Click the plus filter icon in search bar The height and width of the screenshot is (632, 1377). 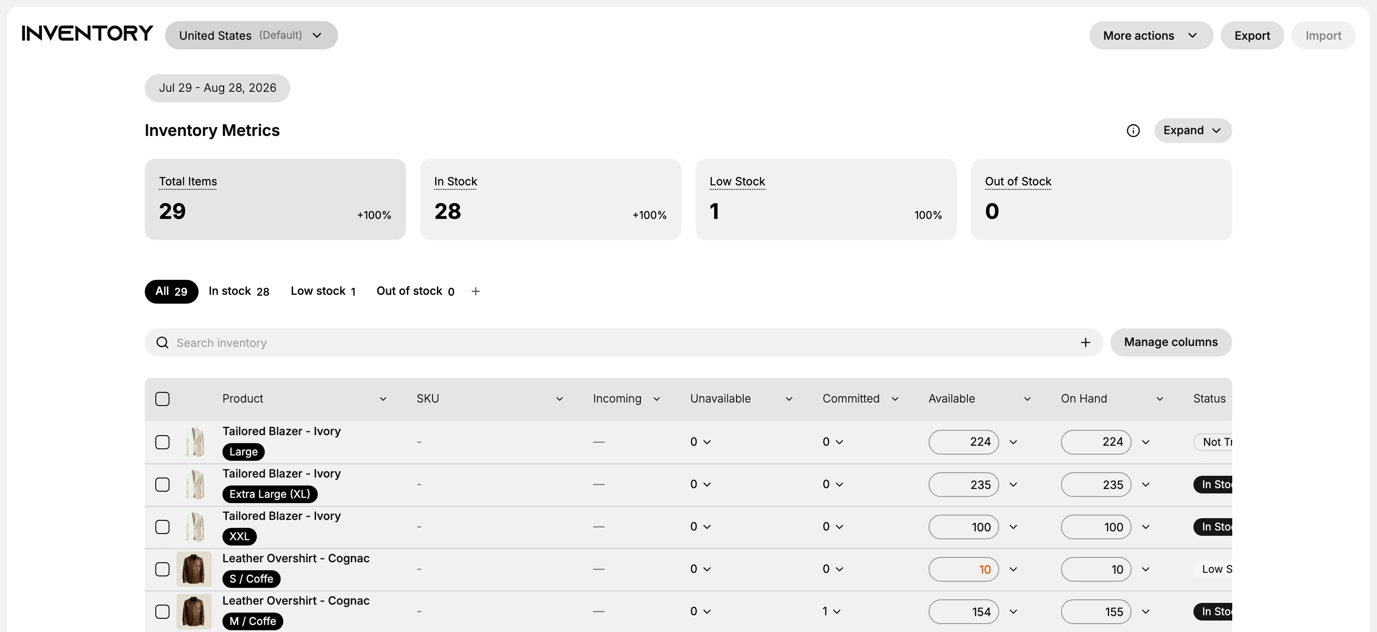click(1085, 343)
